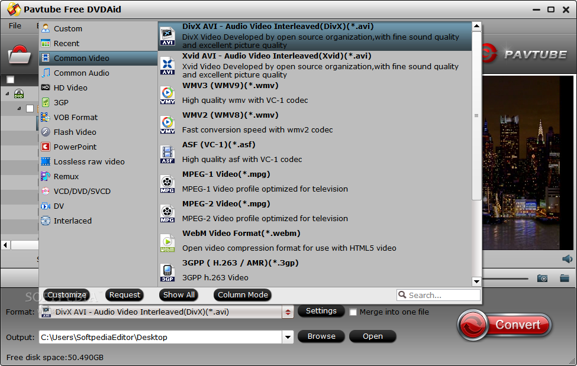This screenshot has height=366, width=577.
Task: Select the Custom category icon
Action: (46, 28)
